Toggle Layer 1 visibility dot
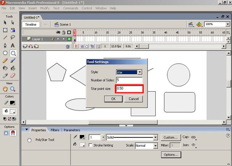 58,39
